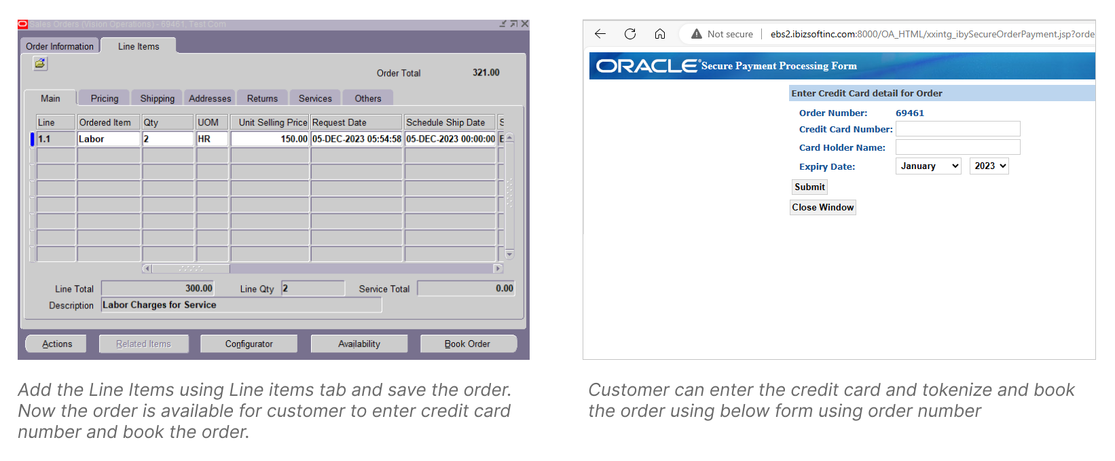Click the Unit Selling Price cell 150.00
This screenshot has height=461, width=1115.
[270, 139]
